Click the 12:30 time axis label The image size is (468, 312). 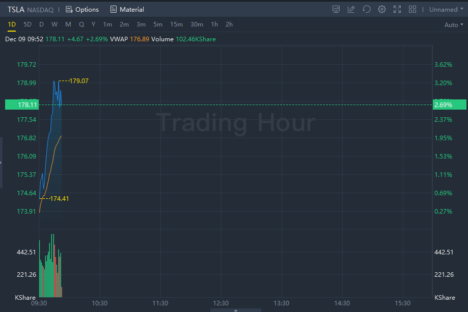(x=221, y=303)
